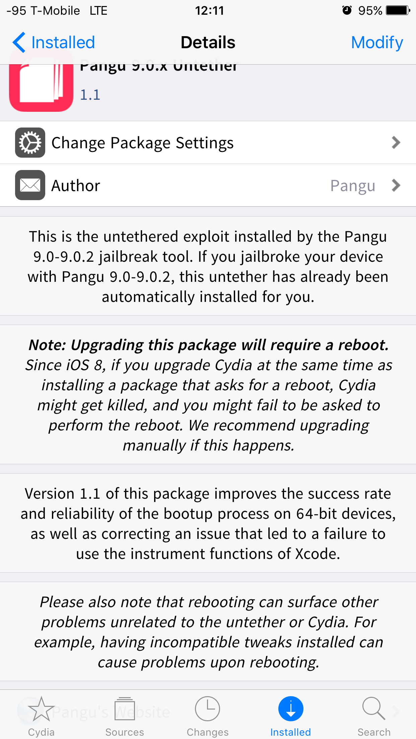Image resolution: width=416 pixels, height=739 pixels.
Task: Tap the Modify button
Action: pyautogui.click(x=377, y=43)
